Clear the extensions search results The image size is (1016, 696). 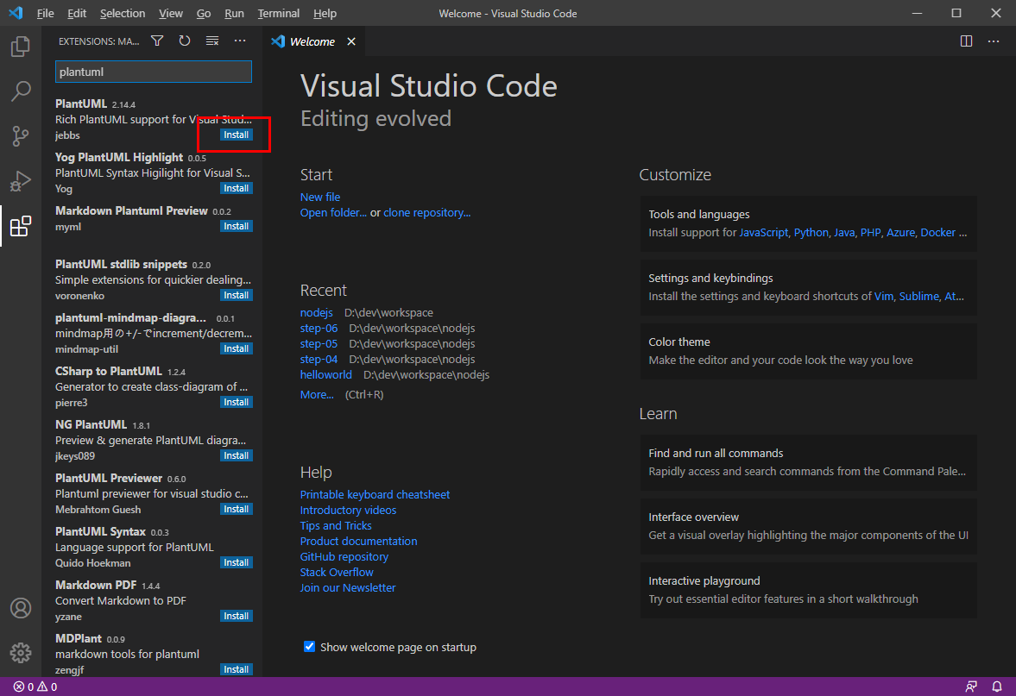tap(212, 40)
